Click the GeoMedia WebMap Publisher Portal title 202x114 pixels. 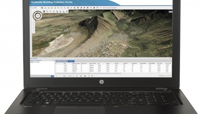(x=52, y=2)
